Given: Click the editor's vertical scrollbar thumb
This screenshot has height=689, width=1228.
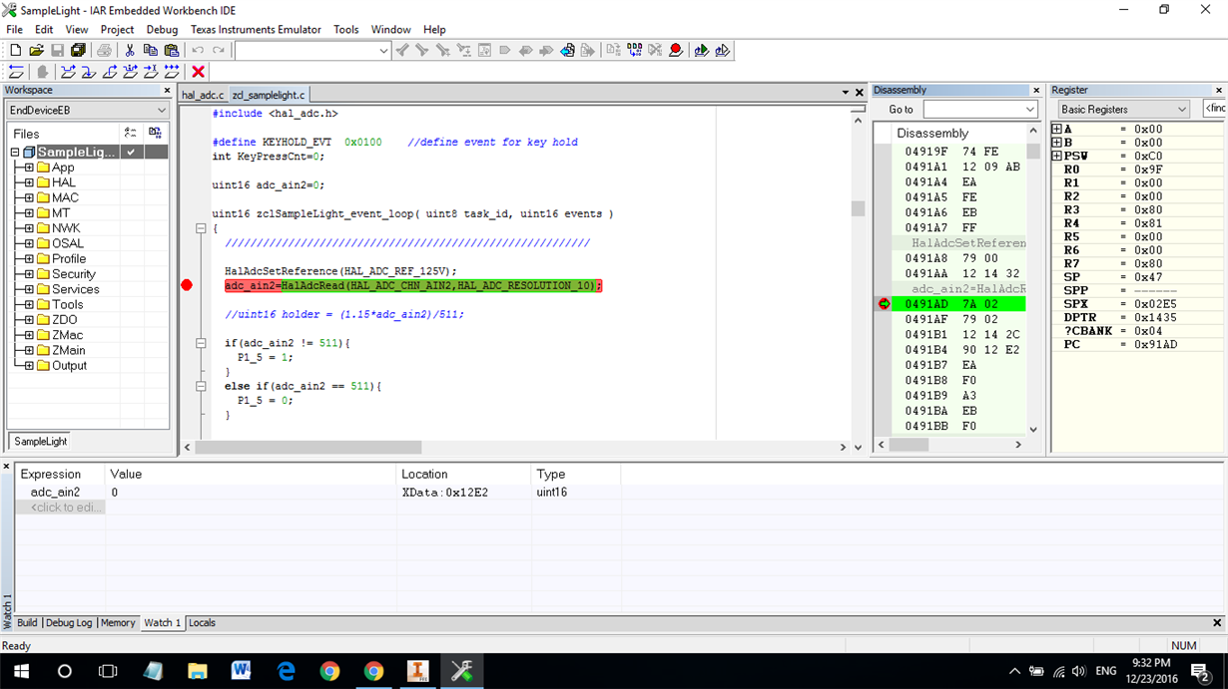Looking at the screenshot, I should tap(858, 208).
